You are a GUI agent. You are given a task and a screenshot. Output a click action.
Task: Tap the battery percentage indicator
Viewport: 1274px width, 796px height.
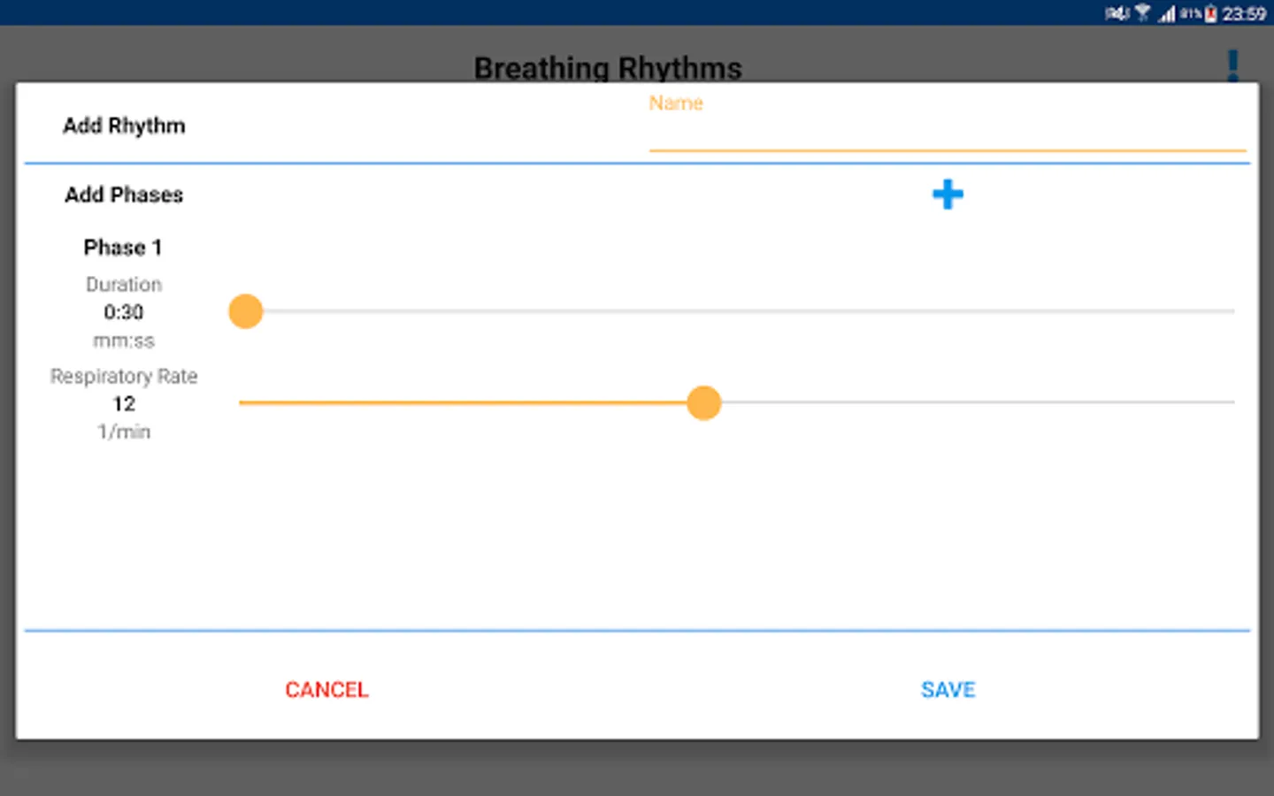1190,12
